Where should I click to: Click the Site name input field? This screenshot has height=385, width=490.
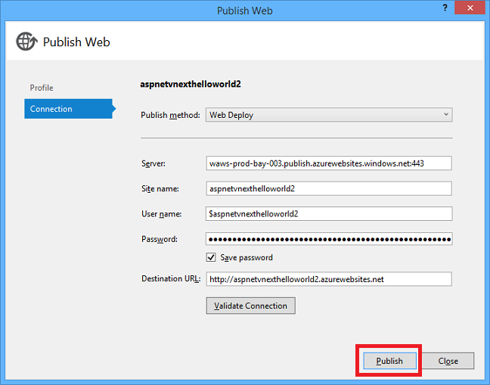(x=329, y=188)
